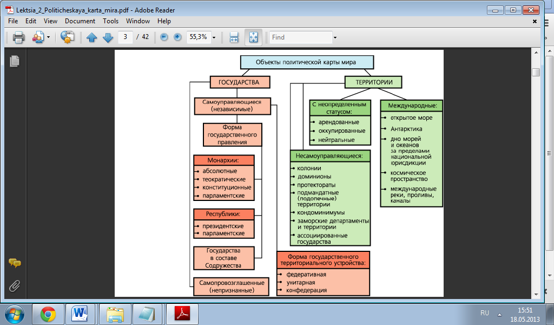Open the collaborate/share review icon

tap(38, 37)
